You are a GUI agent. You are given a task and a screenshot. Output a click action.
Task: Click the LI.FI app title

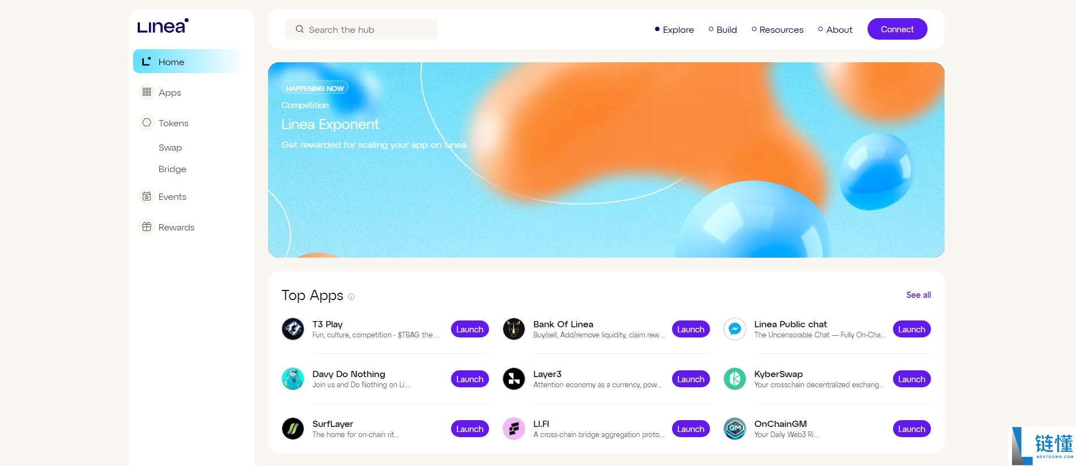(541, 424)
